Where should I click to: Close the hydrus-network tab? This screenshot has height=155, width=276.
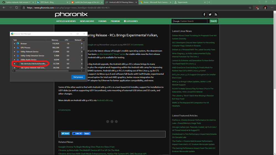[x=33, y=2]
